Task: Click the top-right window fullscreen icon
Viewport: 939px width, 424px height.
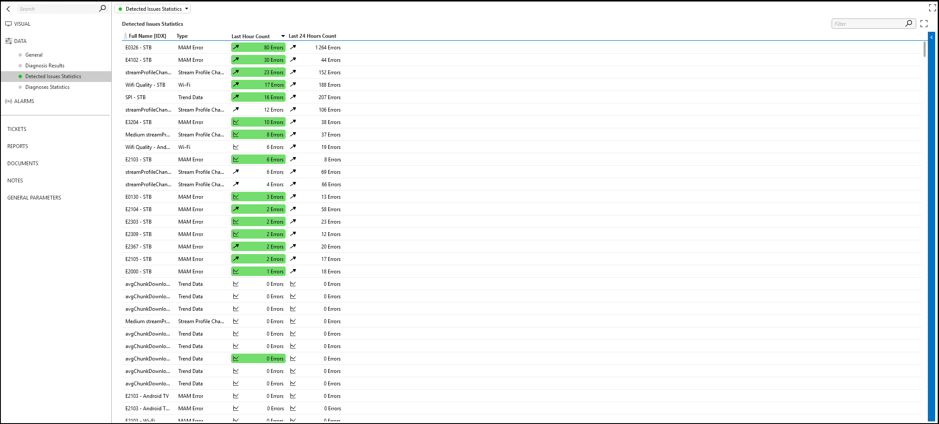Action: [x=932, y=8]
